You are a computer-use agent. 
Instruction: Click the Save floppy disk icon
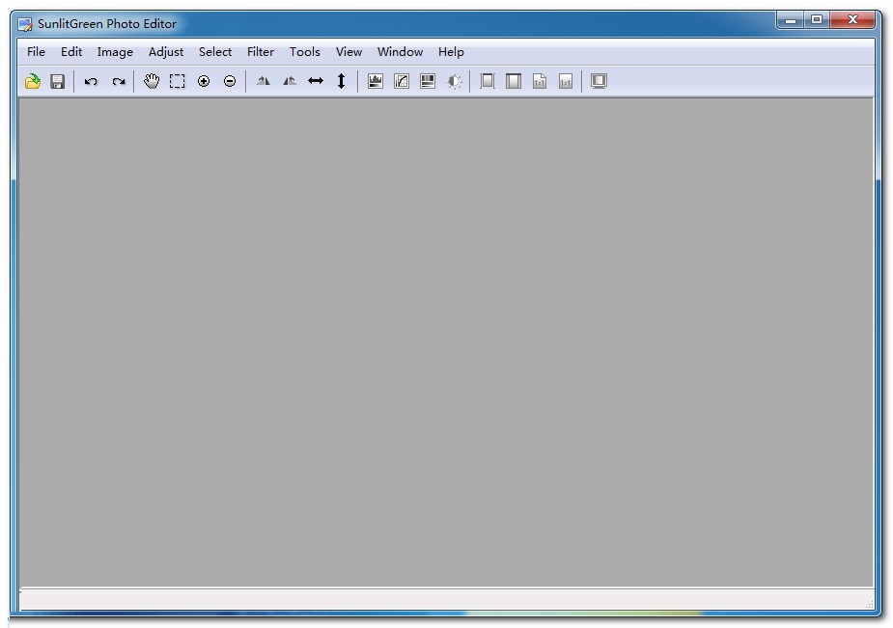[x=58, y=82]
